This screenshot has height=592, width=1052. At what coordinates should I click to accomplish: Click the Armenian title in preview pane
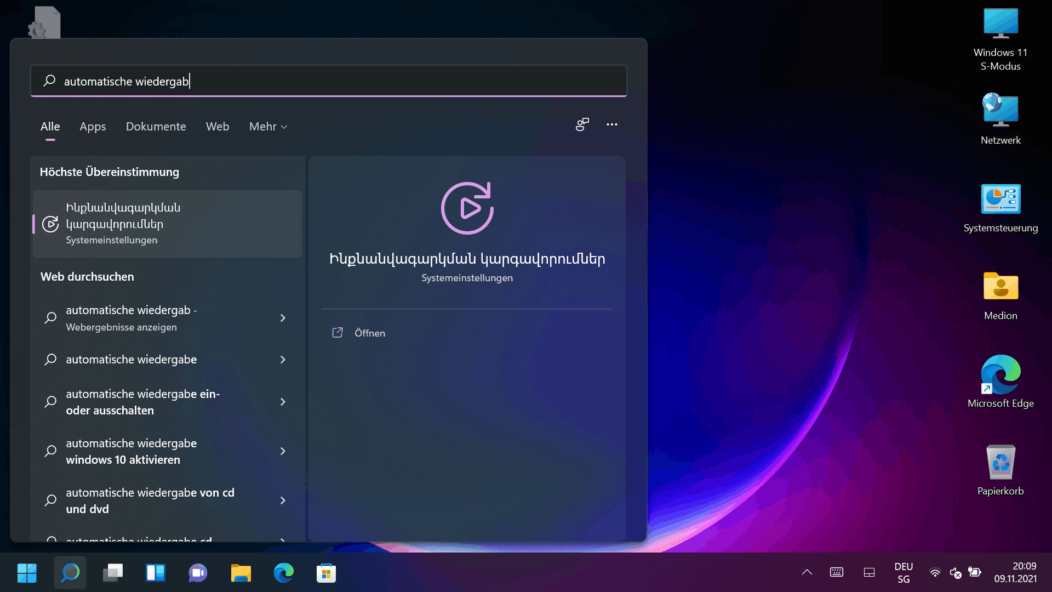tap(467, 259)
